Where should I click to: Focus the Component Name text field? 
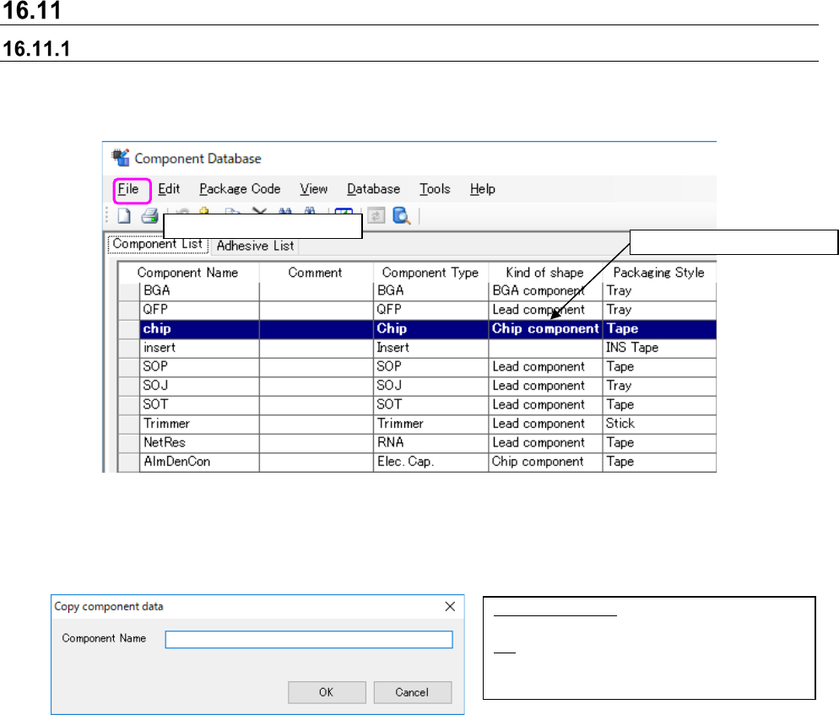pos(309,640)
